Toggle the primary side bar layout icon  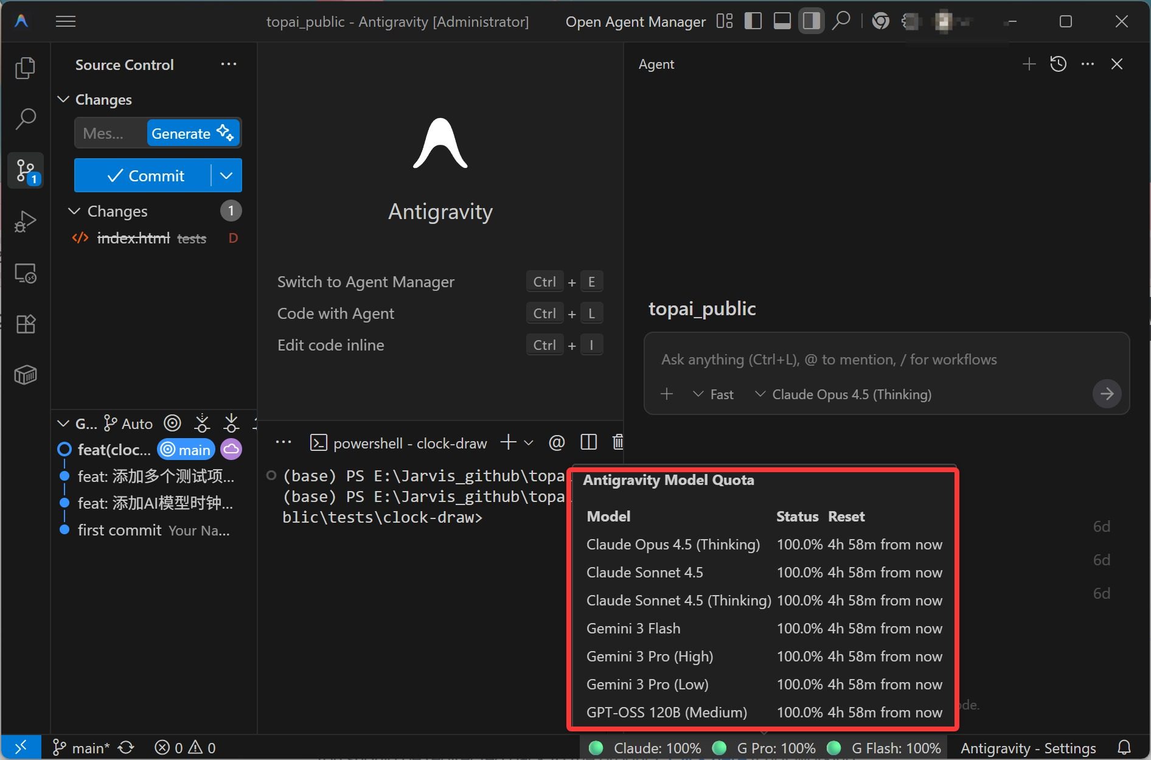(753, 21)
